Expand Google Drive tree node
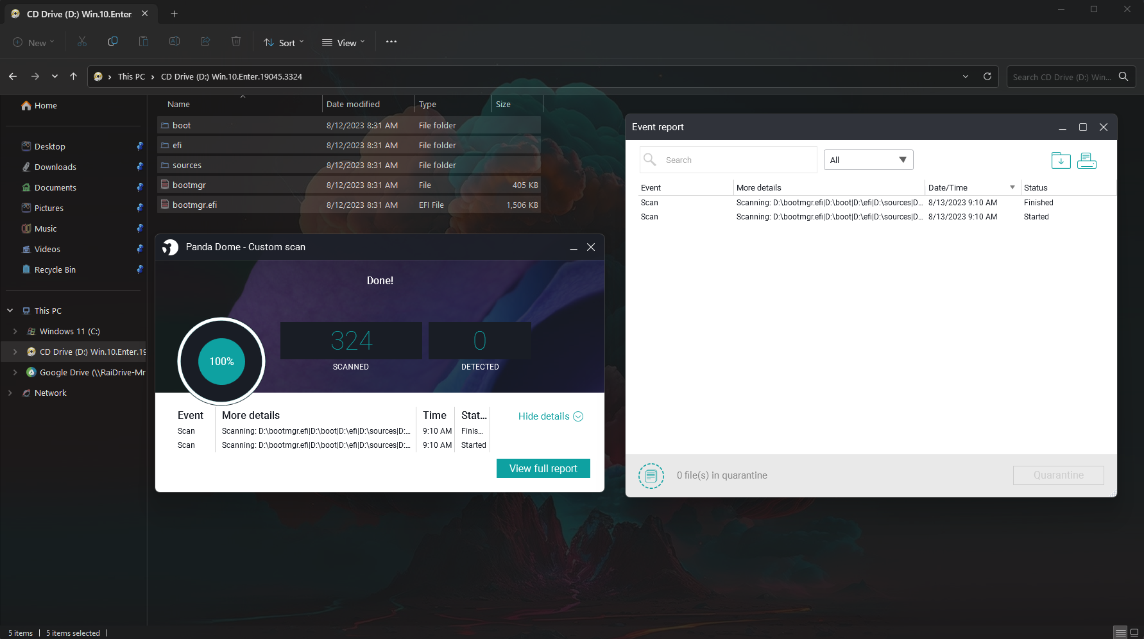The width and height of the screenshot is (1144, 639). coord(15,372)
